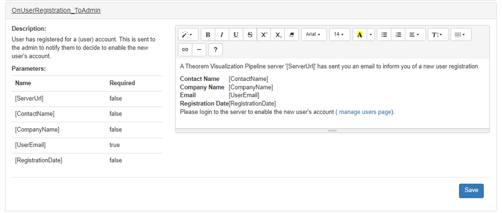Apply the yellow highlight text color

point(360,35)
